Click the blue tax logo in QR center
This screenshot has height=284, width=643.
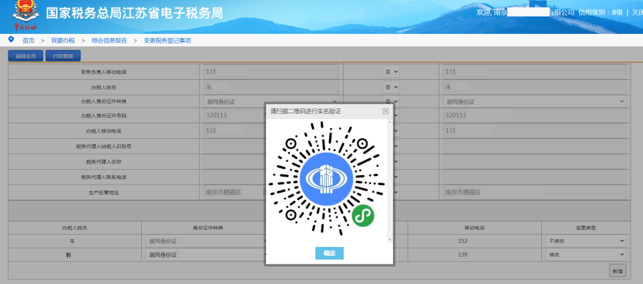[x=327, y=179]
